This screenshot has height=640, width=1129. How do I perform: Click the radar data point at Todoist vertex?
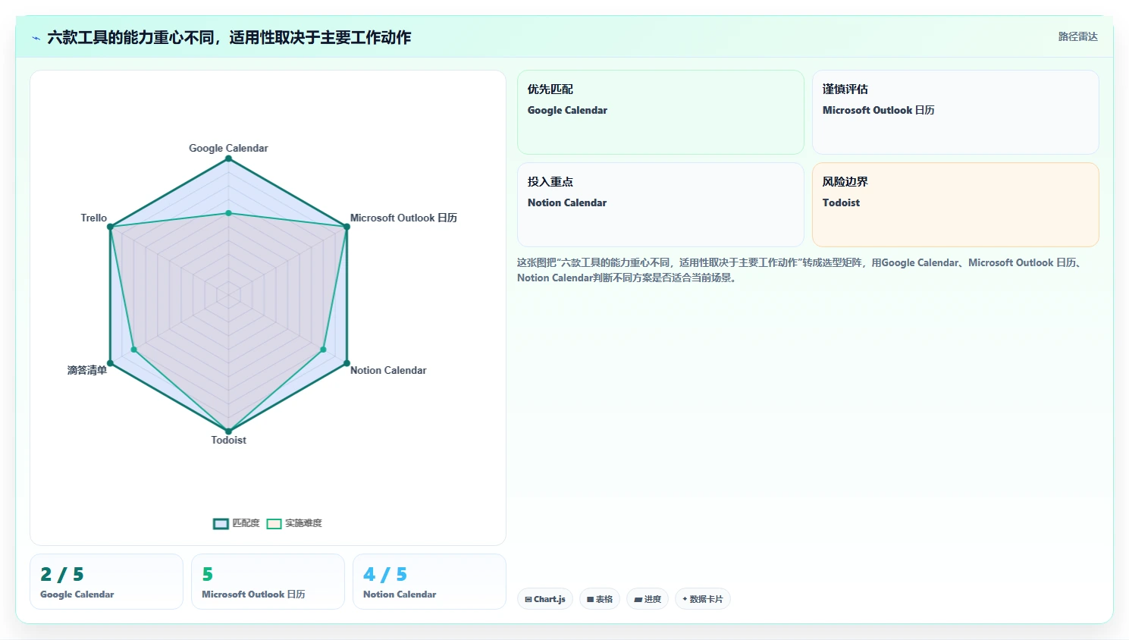point(228,431)
